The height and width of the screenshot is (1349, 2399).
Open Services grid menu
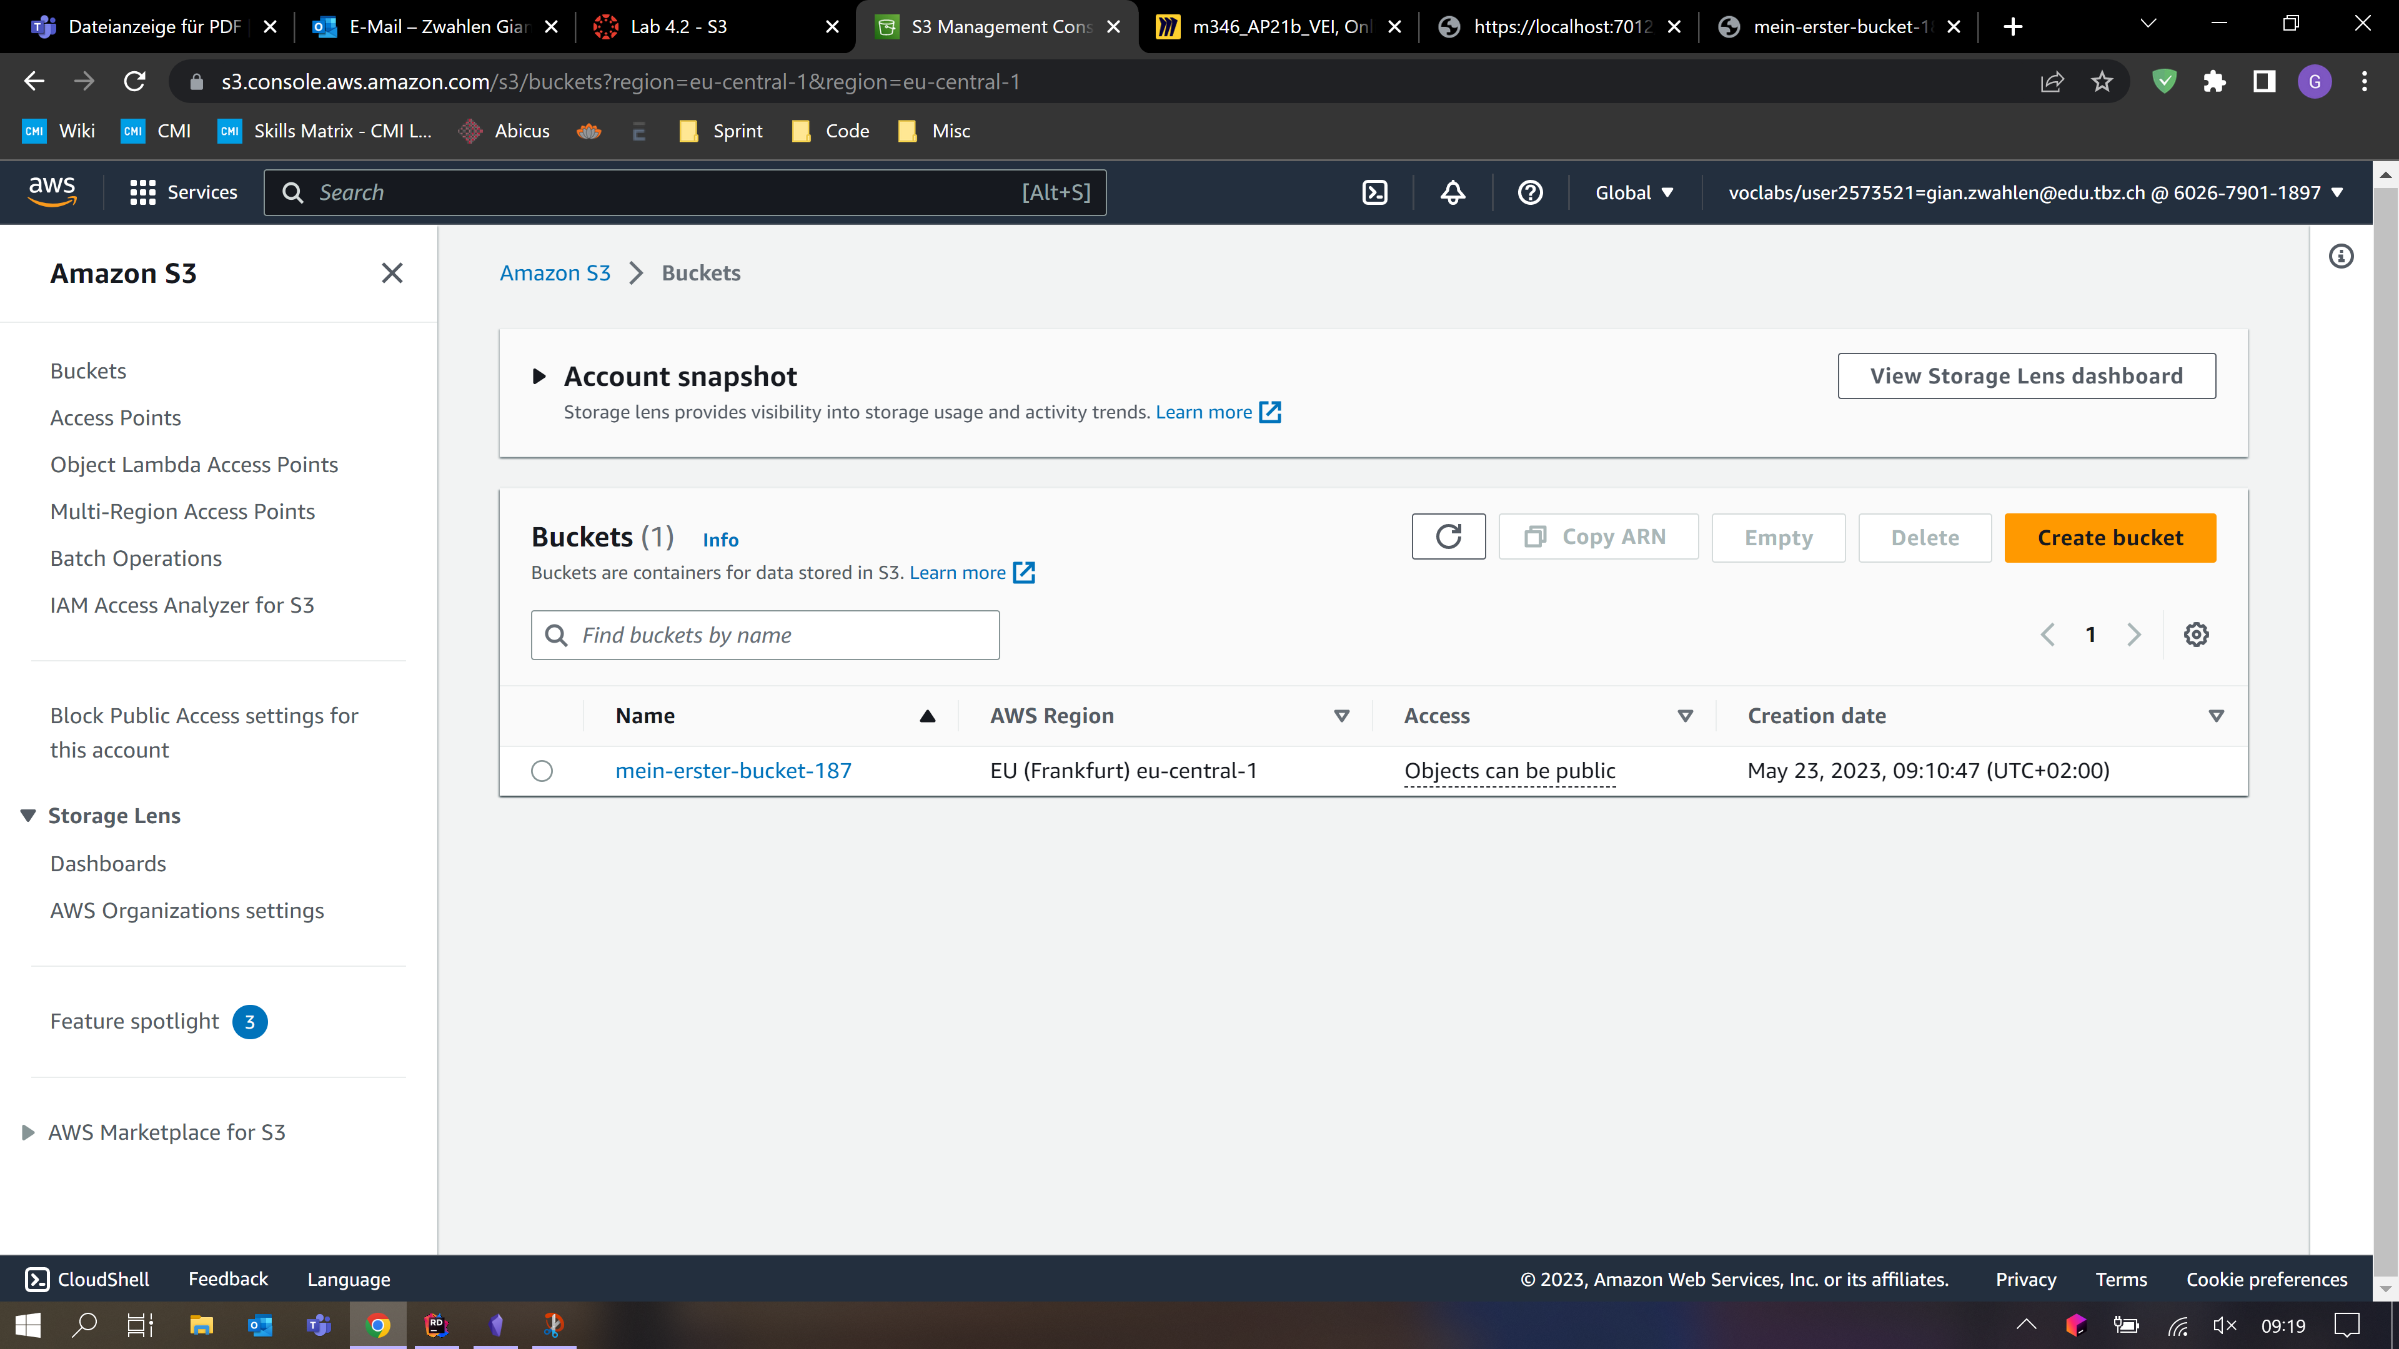(x=184, y=193)
